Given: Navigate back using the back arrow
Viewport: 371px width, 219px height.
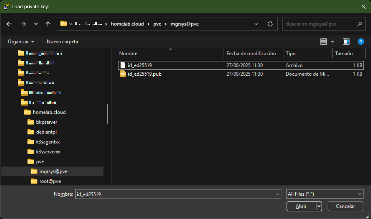Looking at the screenshot, I should tap(9, 24).
